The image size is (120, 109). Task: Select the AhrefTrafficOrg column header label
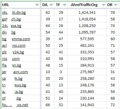84,5
